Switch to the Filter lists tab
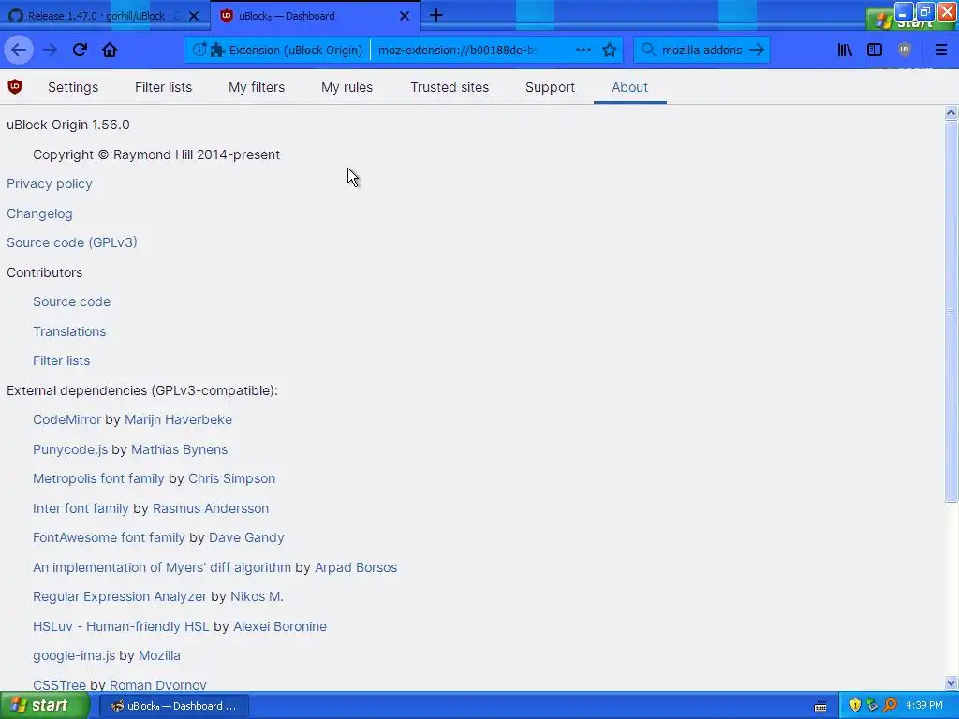Image resolution: width=959 pixels, height=719 pixels. click(163, 87)
